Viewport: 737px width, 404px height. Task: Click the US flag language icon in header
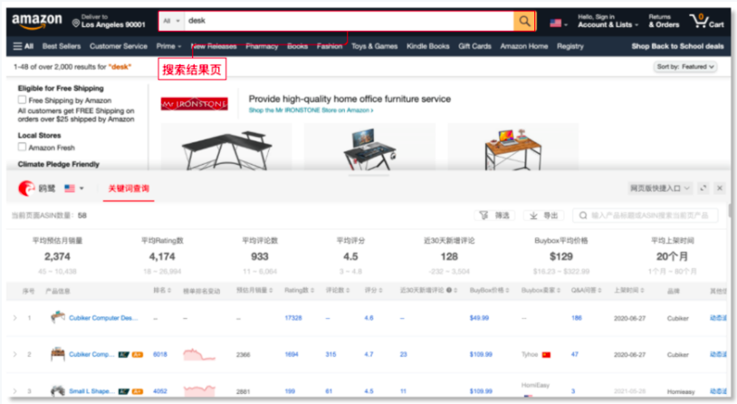coord(556,23)
